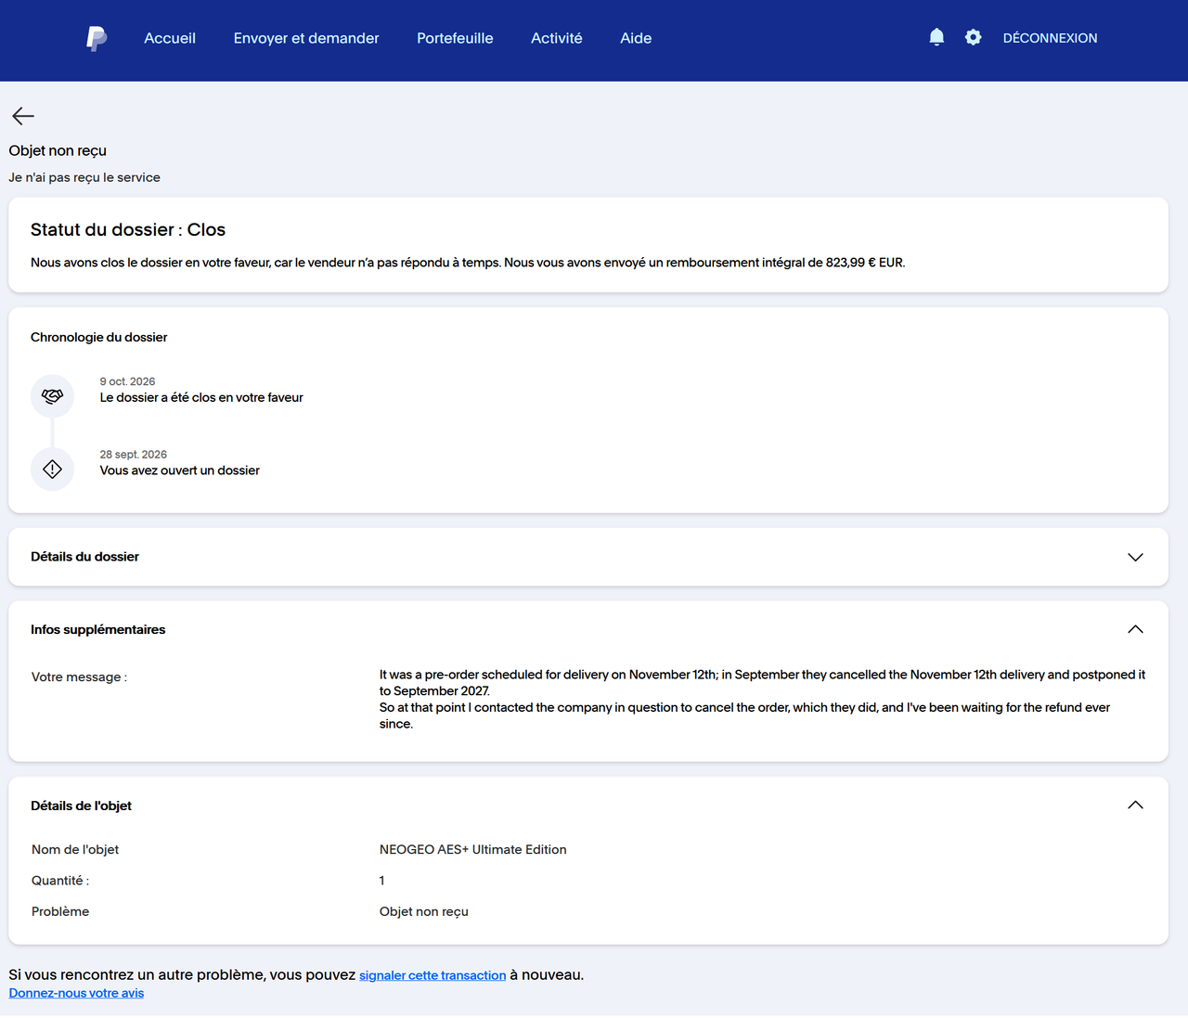Viewport: 1188px width, 1018px height.
Task: Click the 'Nom de l'objet' label
Action: [x=75, y=849]
